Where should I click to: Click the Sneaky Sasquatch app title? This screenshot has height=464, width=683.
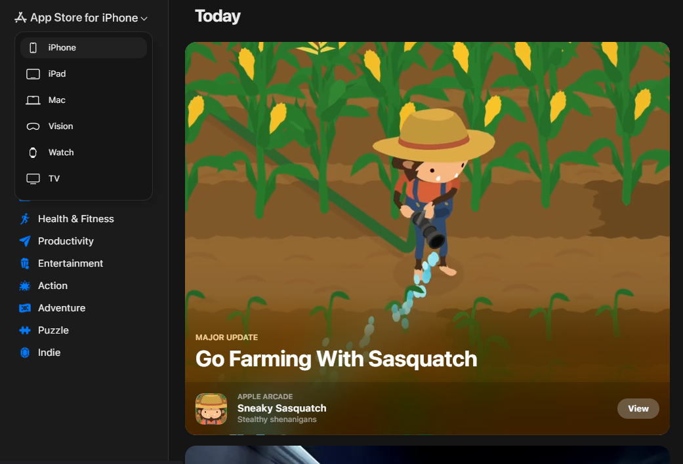click(x=281, y=408)
